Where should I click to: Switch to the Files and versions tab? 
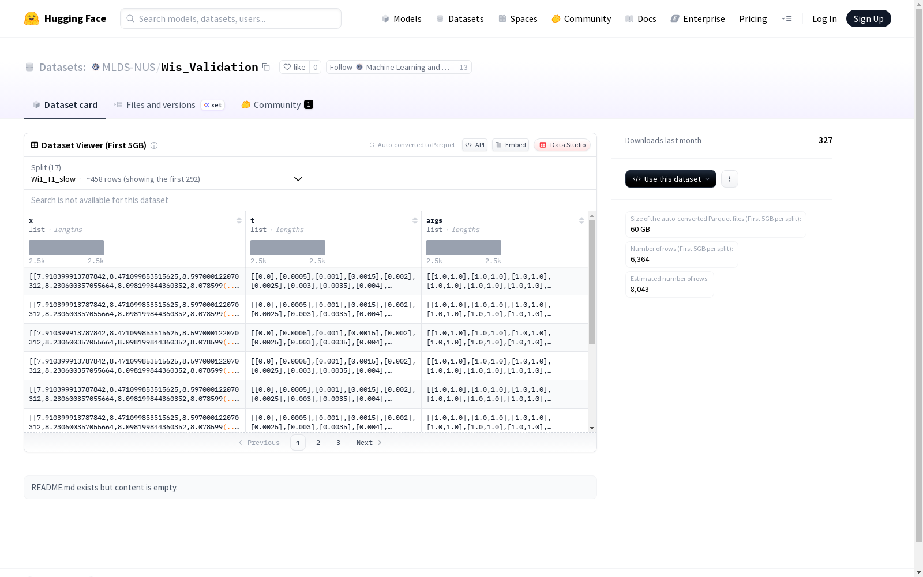[169, 105]
